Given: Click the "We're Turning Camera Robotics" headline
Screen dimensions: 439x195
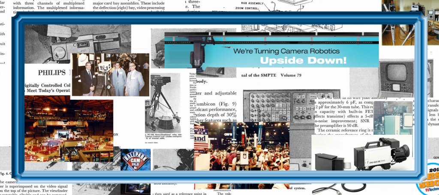Looking at the screenshot, I should pyautogui.click(x=286, y=51).
